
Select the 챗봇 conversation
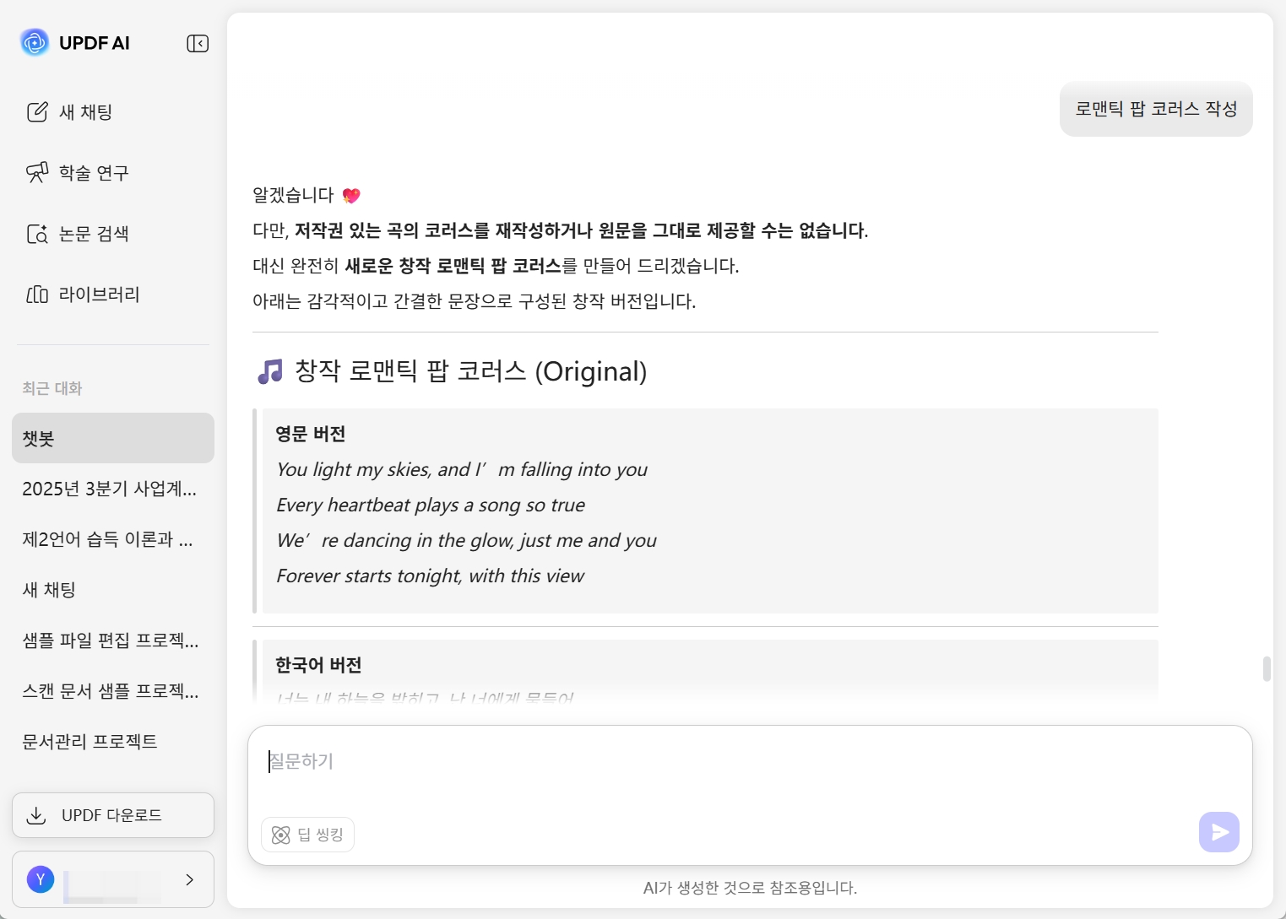[113, 438]
